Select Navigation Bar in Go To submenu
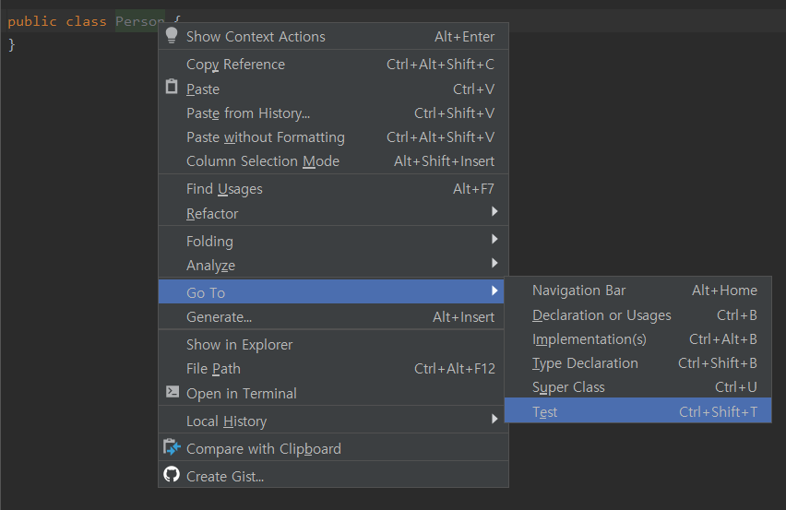The image size is (786, 510). click(x=637, y=291)
